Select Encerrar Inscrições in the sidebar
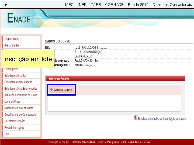This screenshot has width=194, height=145. tap(21, 121)
